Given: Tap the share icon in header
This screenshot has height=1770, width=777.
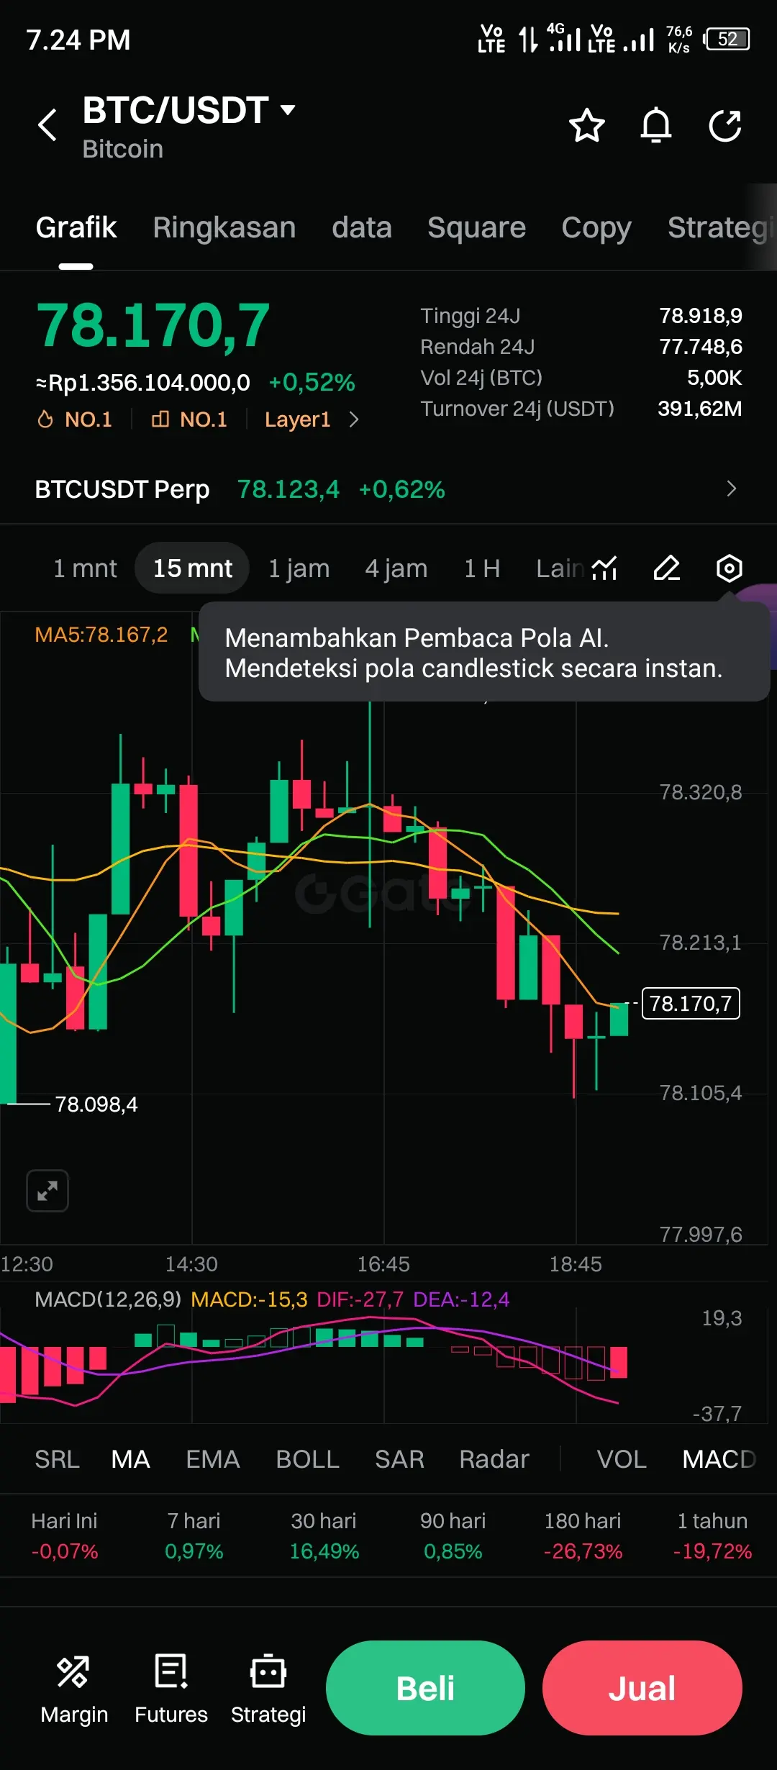Looking at the screenshot, I should click(725, 126).
